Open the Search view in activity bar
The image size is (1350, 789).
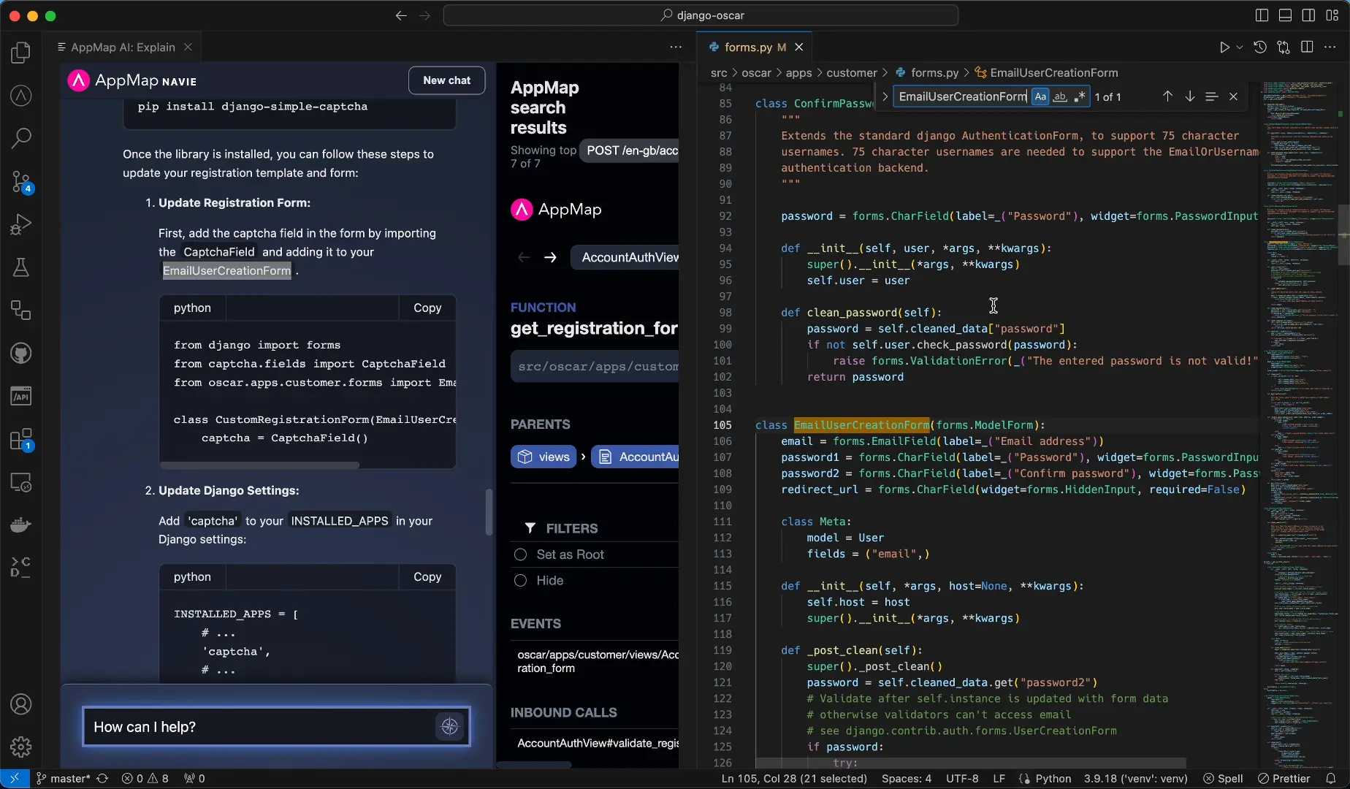(x=21, y=138)
